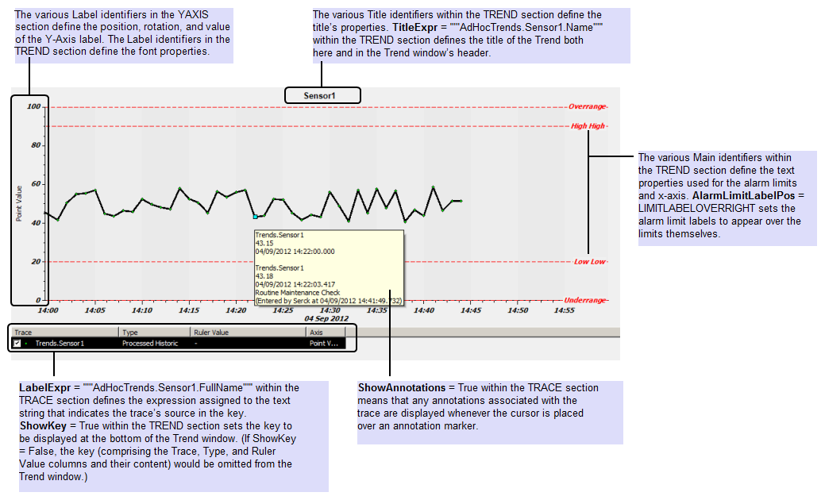The image size is (825, 500).
Task: Select the annotation marker on the trace
Action: (x=256, y=216)
